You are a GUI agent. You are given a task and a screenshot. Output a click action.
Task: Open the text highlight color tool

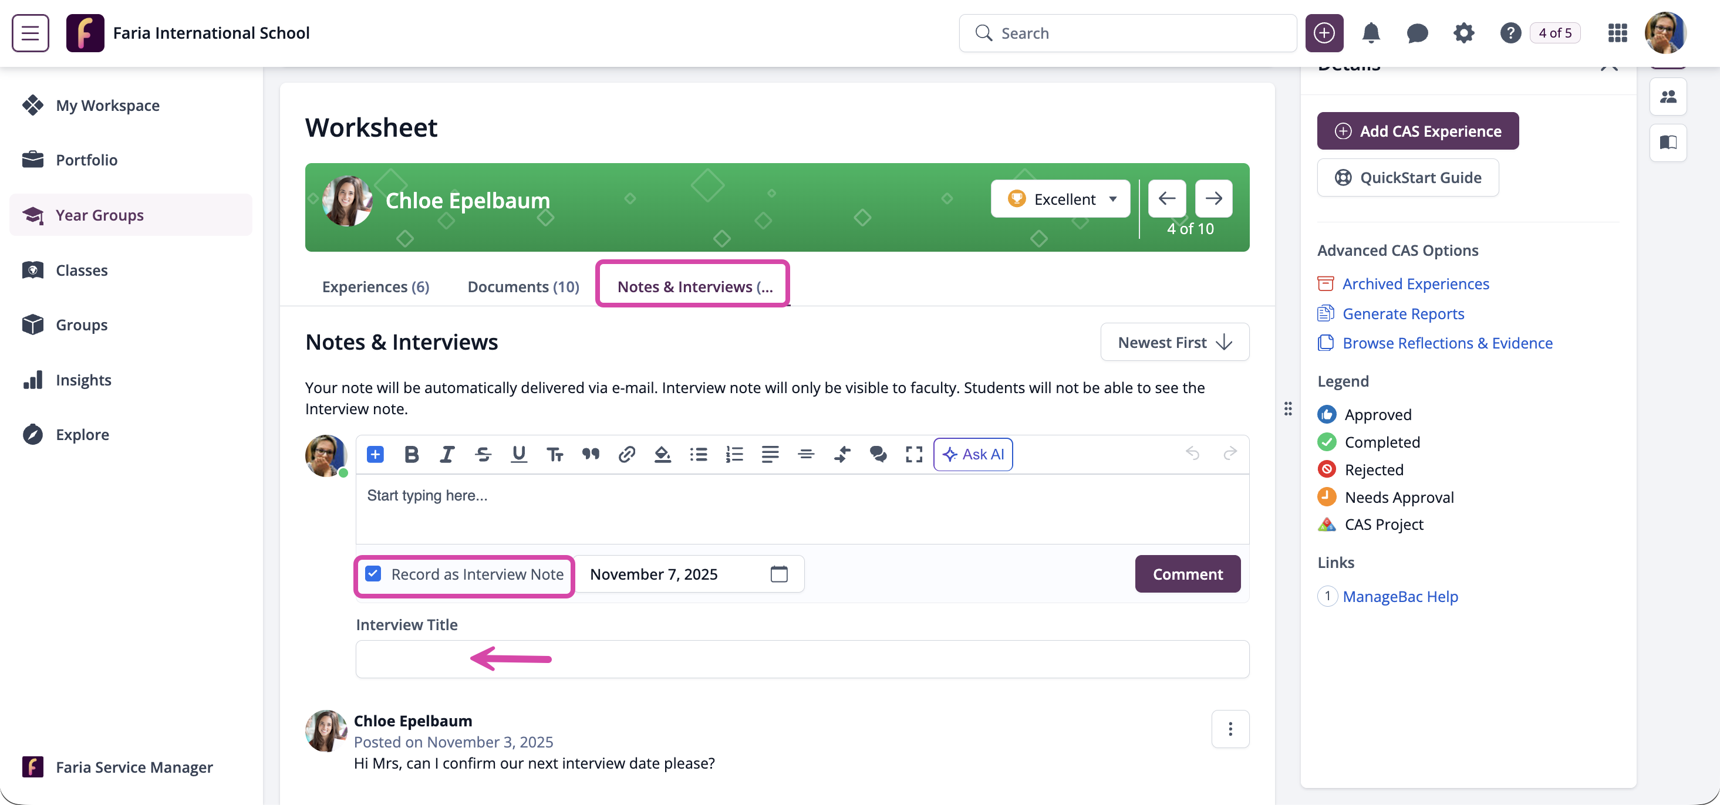[x=662, y=455]
